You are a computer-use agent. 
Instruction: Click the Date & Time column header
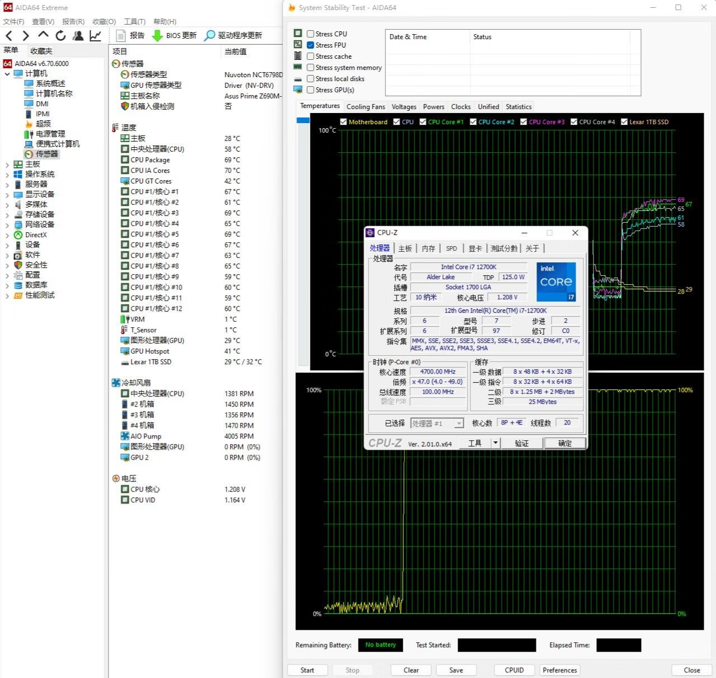(428, 37)
